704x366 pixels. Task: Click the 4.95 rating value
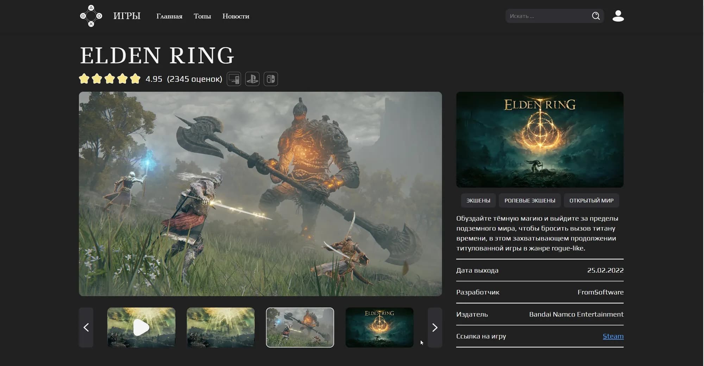(x=154, y=79)
